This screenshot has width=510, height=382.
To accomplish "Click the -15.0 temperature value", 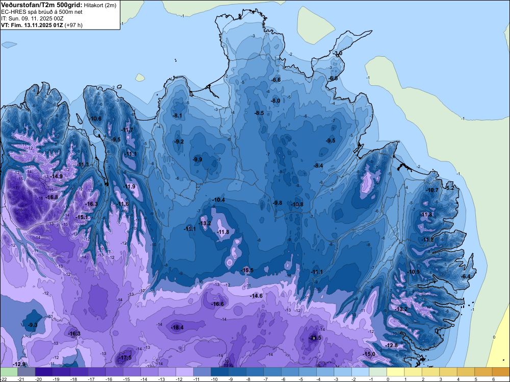I will [x=369, y=354].
